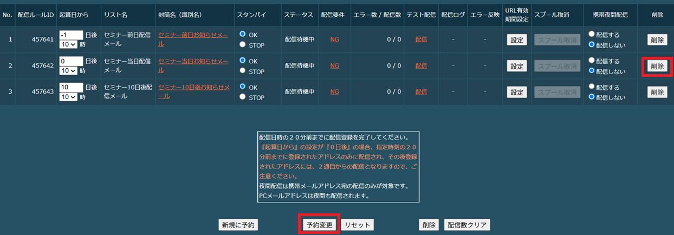Open セミナー10日後お知らせメール envelope link

click(x=194, y=92)
